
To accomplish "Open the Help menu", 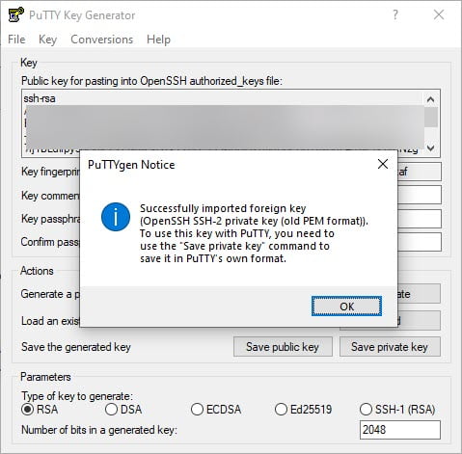I will point(158,40).
